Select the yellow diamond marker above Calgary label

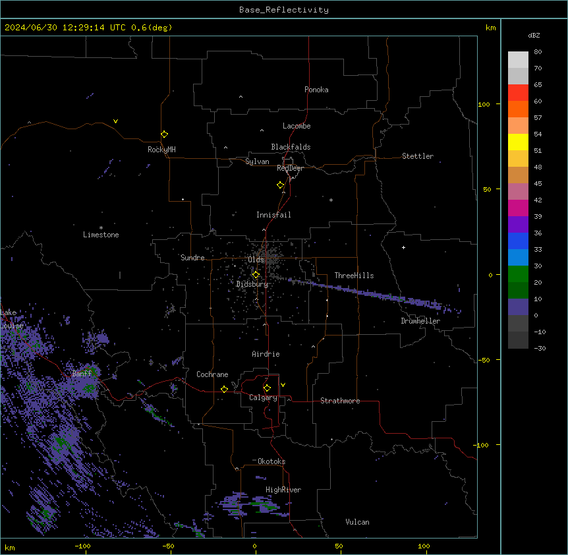pos(267,388)
